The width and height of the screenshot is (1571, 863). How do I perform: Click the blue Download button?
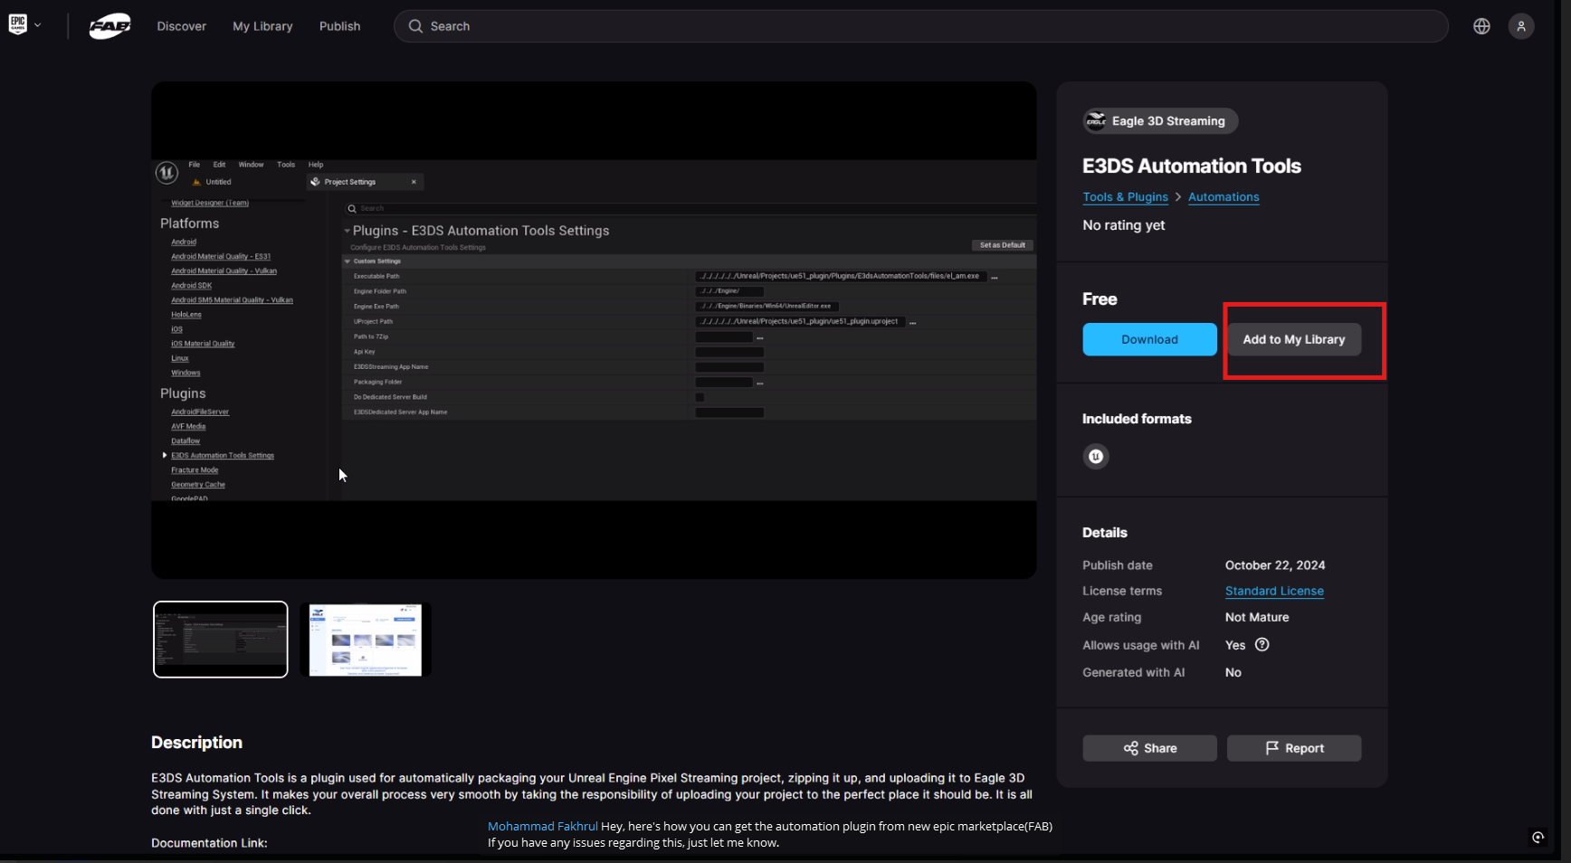click(1149, 339)
